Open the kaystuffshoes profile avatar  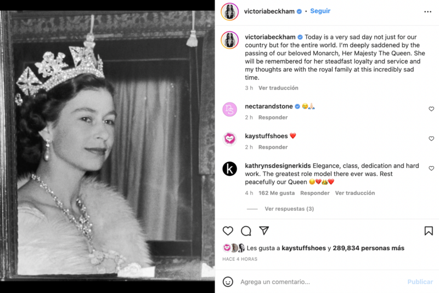pos(230,139)
